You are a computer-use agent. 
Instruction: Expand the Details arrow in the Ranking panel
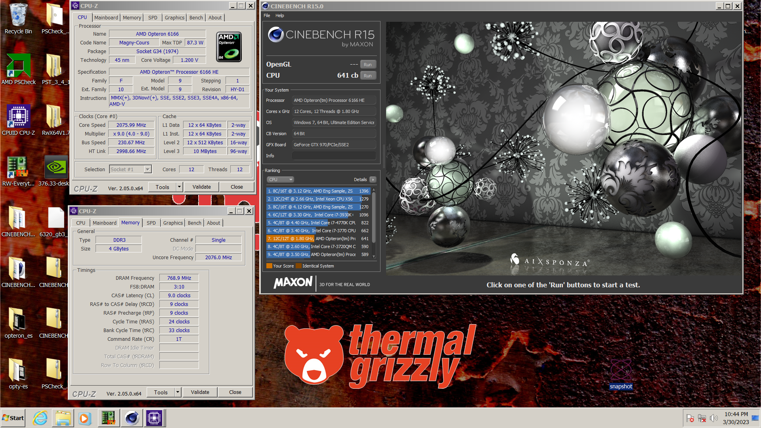click(x=373, y=180)
